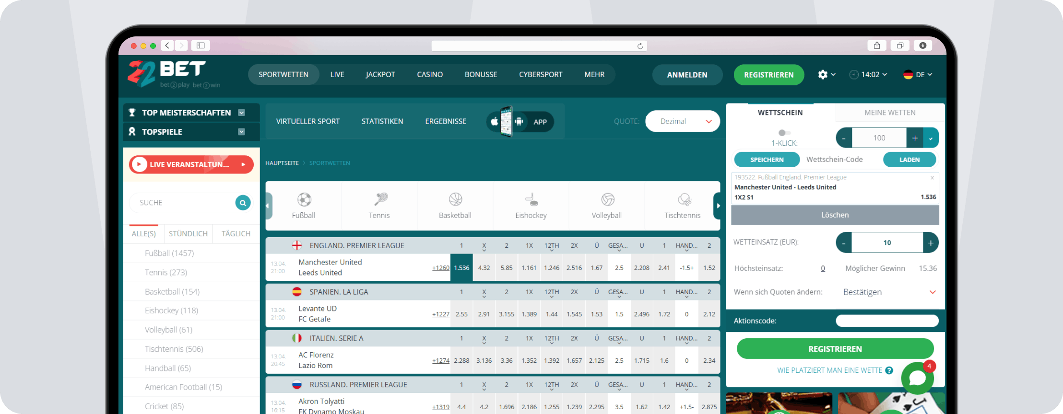This screenshot has width=1063, height=414.
Task: Open the mobile APP download icon
Action: pos(520,122)
